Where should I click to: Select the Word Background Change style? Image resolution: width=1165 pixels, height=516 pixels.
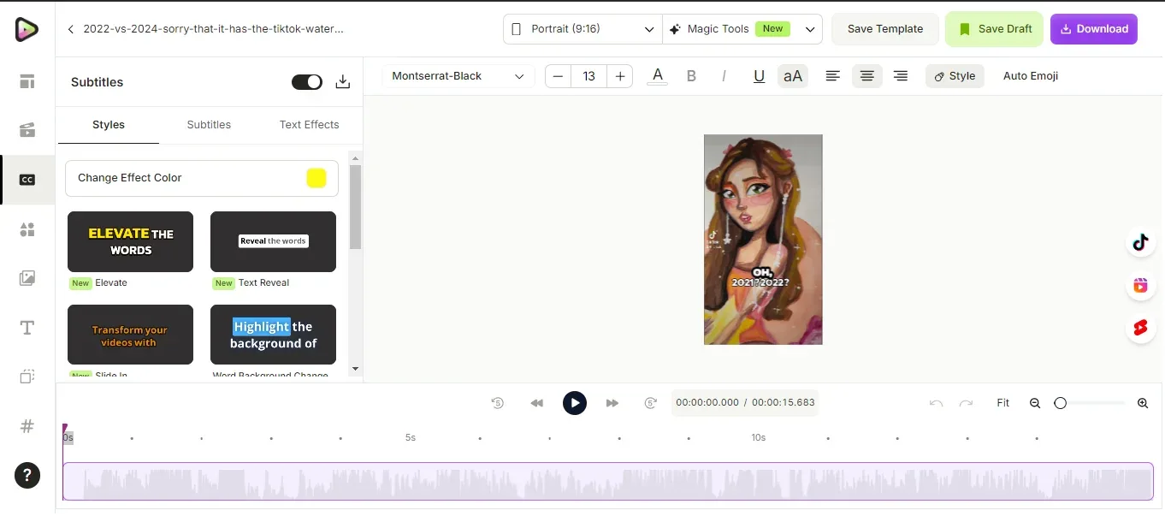click(x=273, y=335)
